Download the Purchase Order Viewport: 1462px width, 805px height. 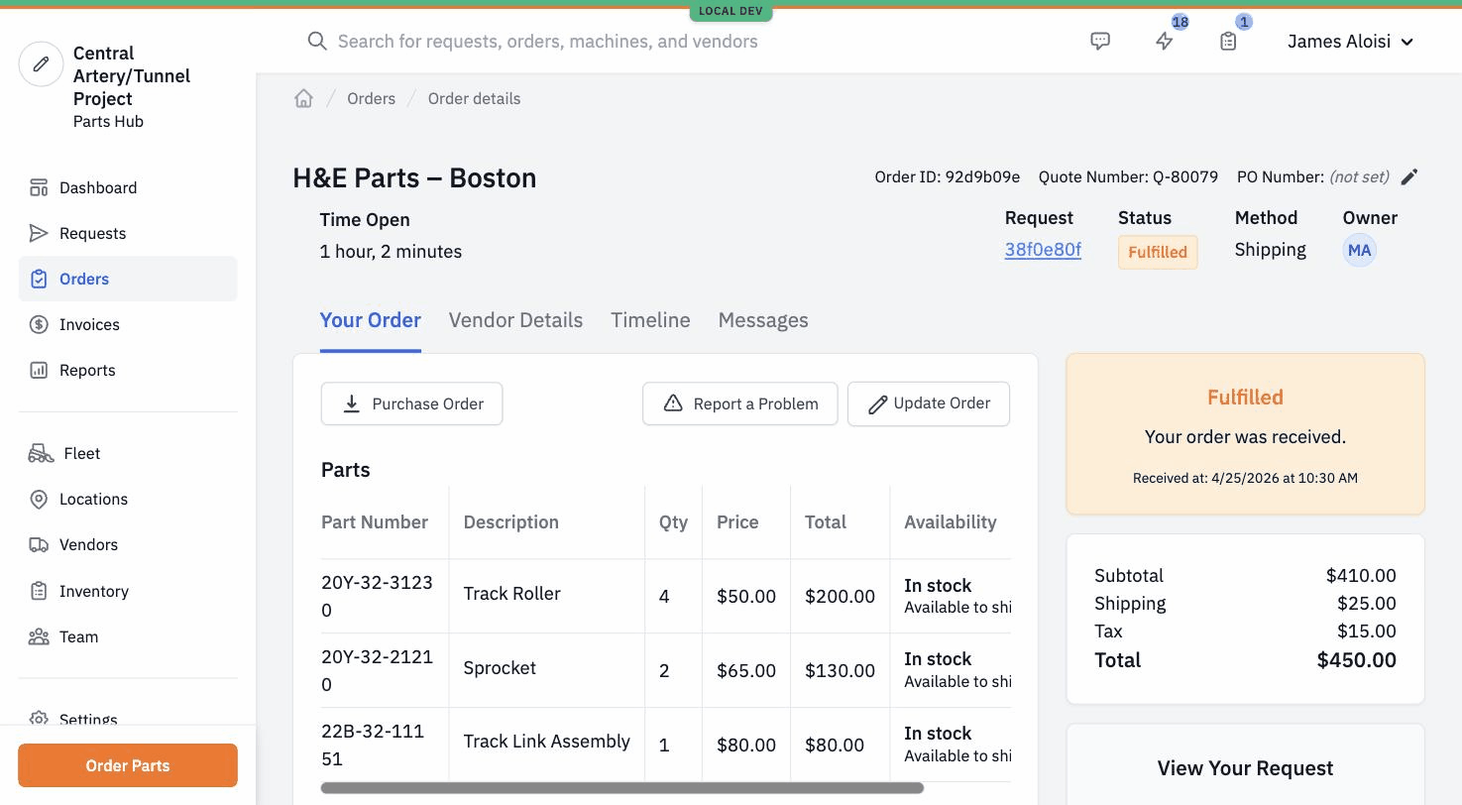point(411,403)
